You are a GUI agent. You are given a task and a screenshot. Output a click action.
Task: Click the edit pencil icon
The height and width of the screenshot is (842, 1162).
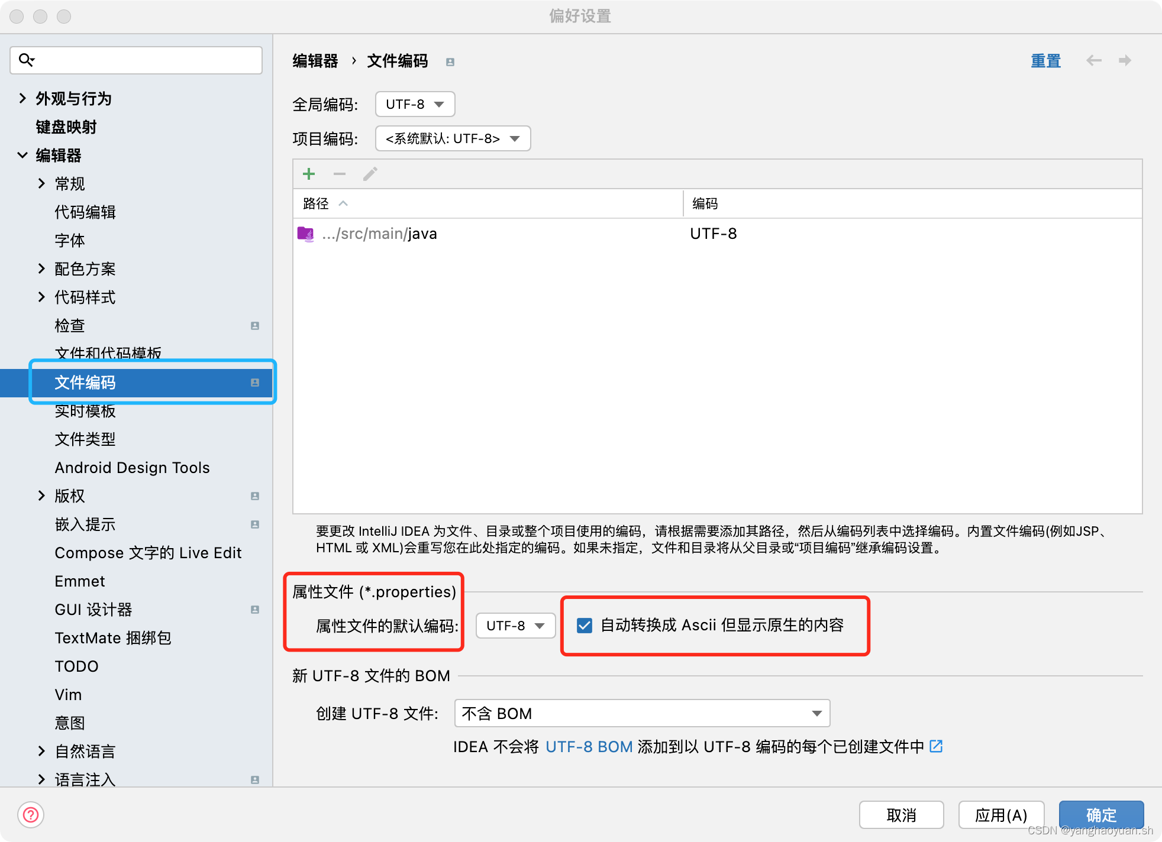(x=370, y=174)
